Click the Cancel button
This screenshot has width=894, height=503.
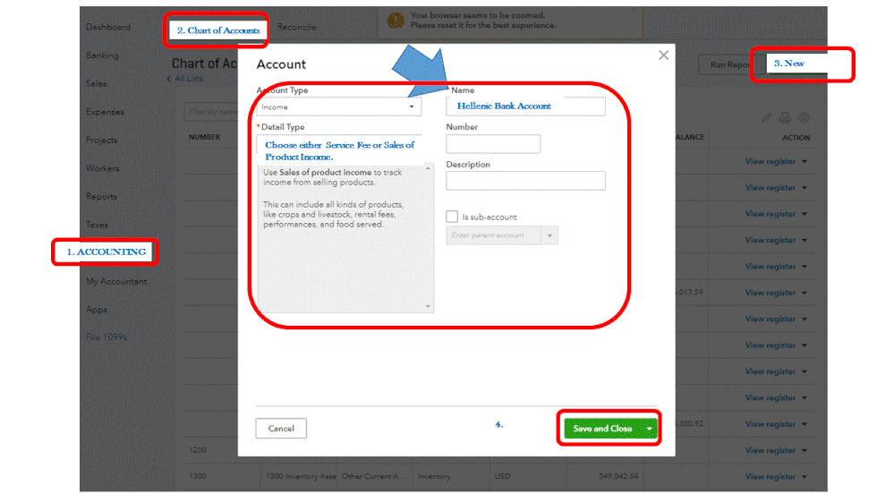[x=281, y=429]
